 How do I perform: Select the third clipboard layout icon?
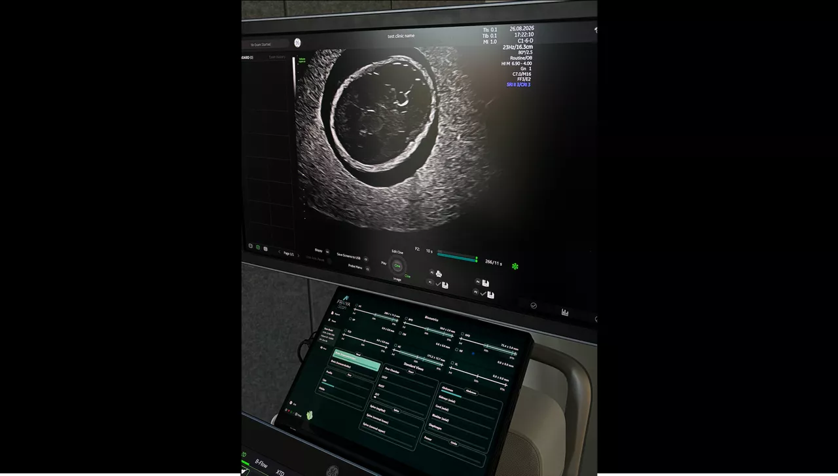(266, 249)
